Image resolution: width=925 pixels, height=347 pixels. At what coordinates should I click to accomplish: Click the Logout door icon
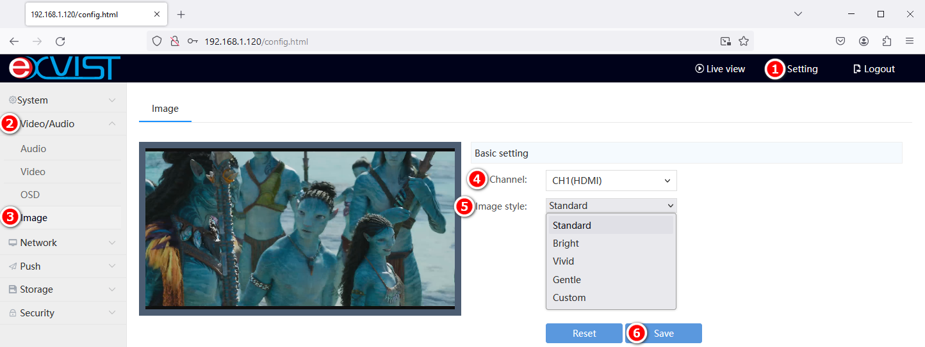pos(857,69)
